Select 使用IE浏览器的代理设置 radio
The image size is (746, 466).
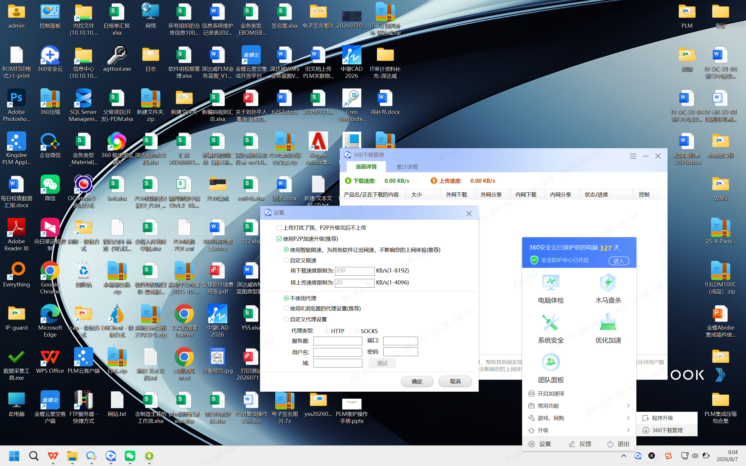tap(286, 309)
